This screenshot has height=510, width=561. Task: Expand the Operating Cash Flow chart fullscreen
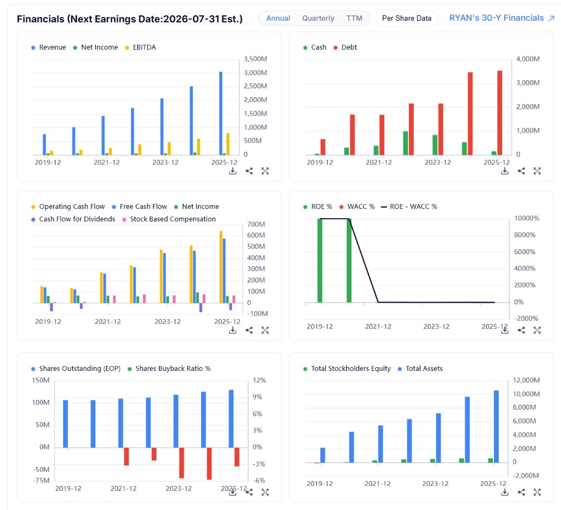point(265,331)
